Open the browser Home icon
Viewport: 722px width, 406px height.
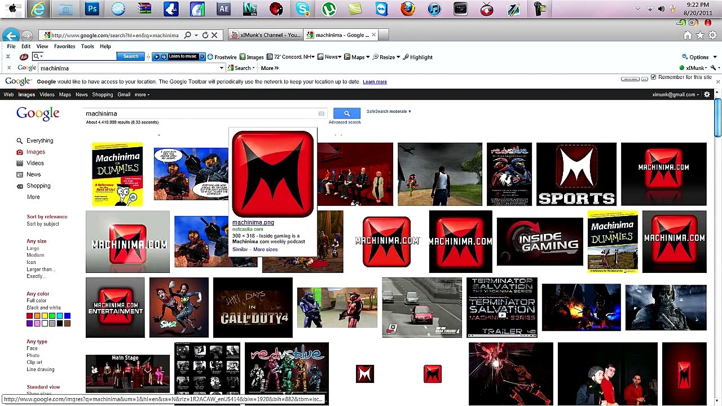pyautogui.click(x=688, y=35)
